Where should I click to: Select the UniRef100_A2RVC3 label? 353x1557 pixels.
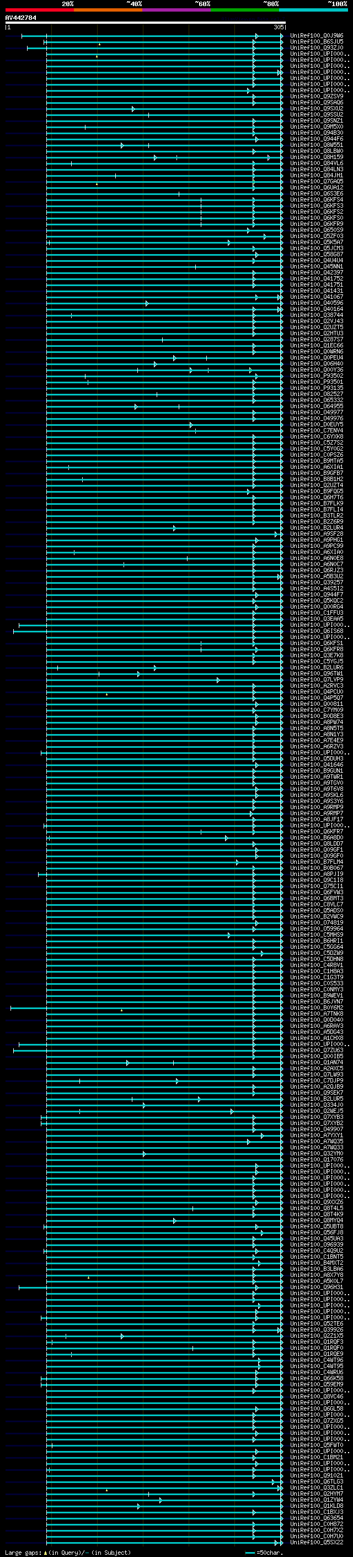317,685
